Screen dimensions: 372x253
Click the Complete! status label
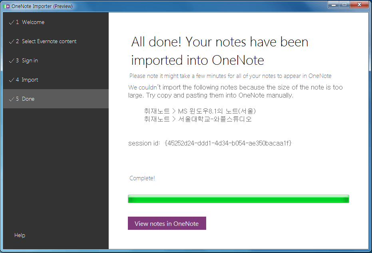[x=142, y=178]
